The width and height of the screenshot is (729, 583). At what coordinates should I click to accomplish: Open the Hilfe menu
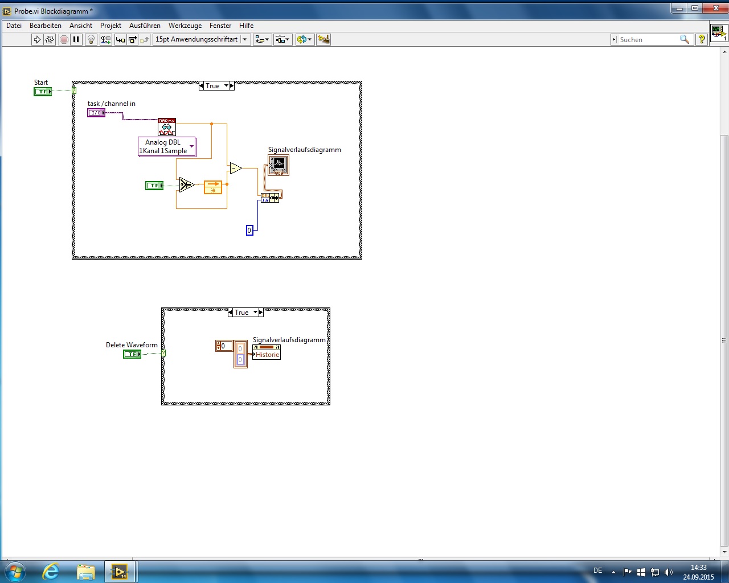[246, 26]
